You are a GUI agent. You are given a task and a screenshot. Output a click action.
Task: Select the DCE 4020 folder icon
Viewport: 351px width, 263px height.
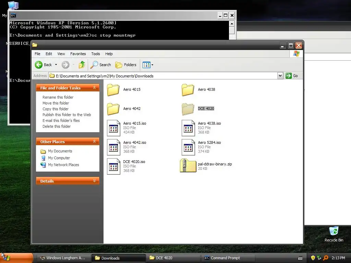click(x=188, y=109)
